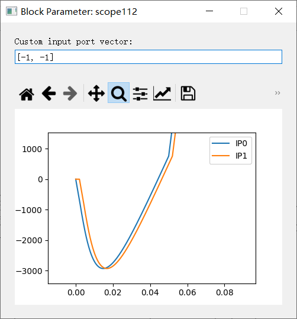Screen dimensions: 297x319
Task: Close the Block Parameter scope112 window
Action: click(279, 11)
